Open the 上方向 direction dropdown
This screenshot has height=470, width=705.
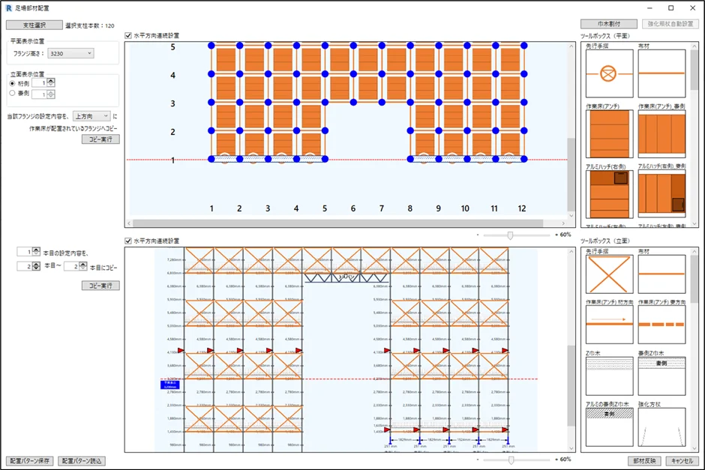pyautogui.click(x=91, y=116)
